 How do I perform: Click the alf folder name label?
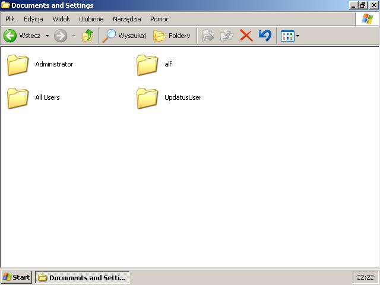tap(168, 64)
